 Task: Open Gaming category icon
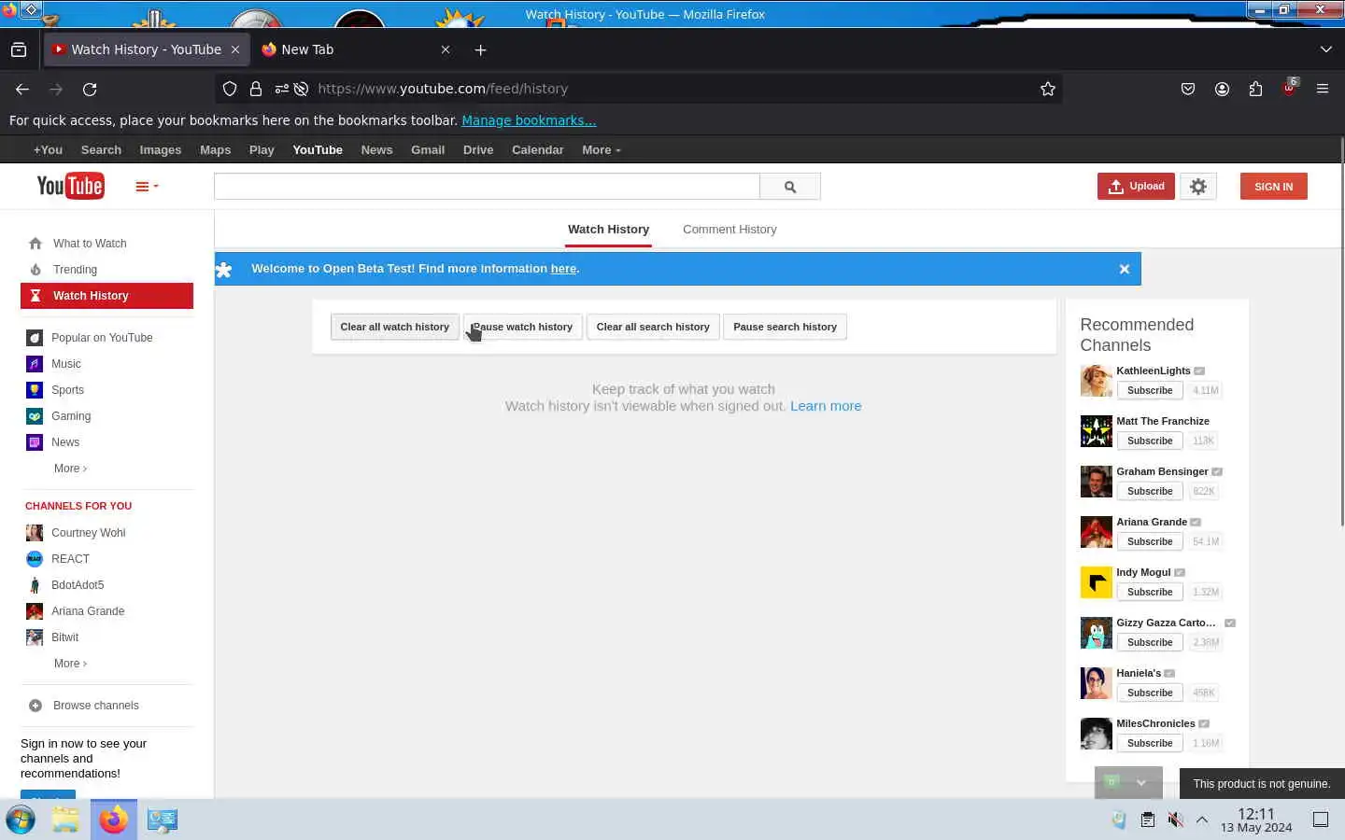tap(35, 416)
